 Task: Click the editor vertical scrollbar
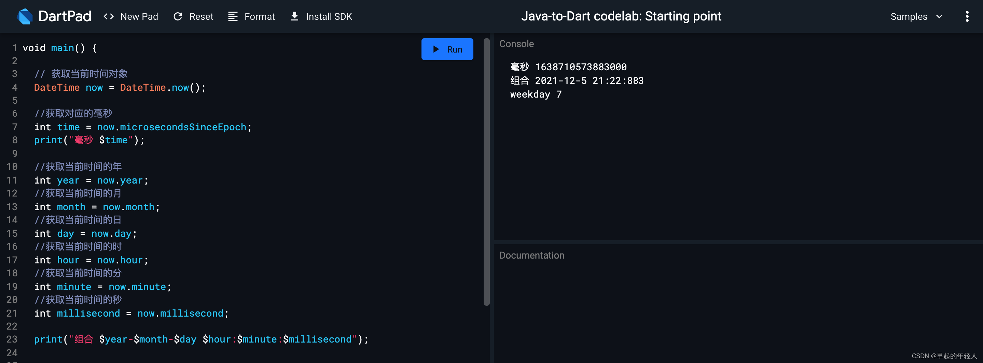point(486,172)
